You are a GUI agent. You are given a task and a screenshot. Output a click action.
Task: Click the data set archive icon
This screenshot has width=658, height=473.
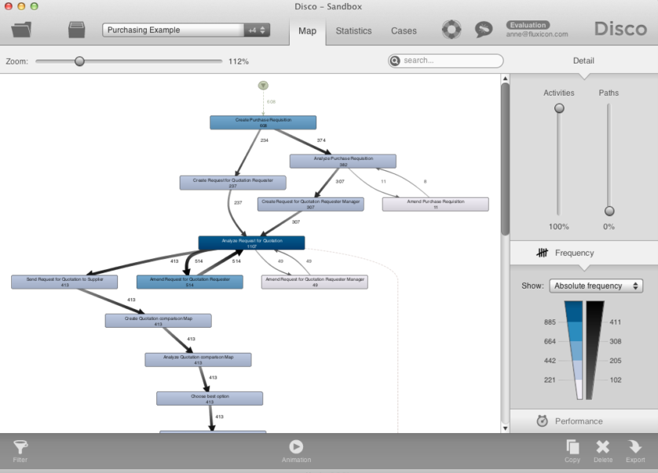(76, 31)
